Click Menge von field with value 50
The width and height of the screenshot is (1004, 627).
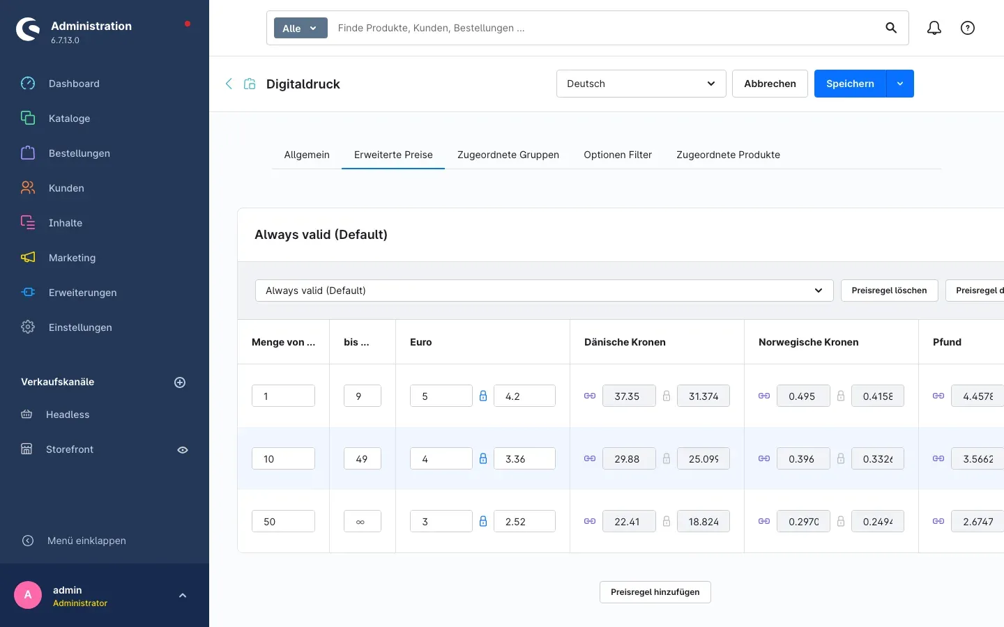[x=283, y=521]
